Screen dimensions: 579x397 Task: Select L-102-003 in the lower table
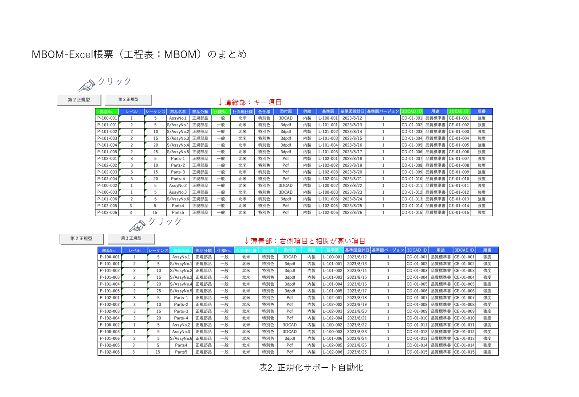332,311
